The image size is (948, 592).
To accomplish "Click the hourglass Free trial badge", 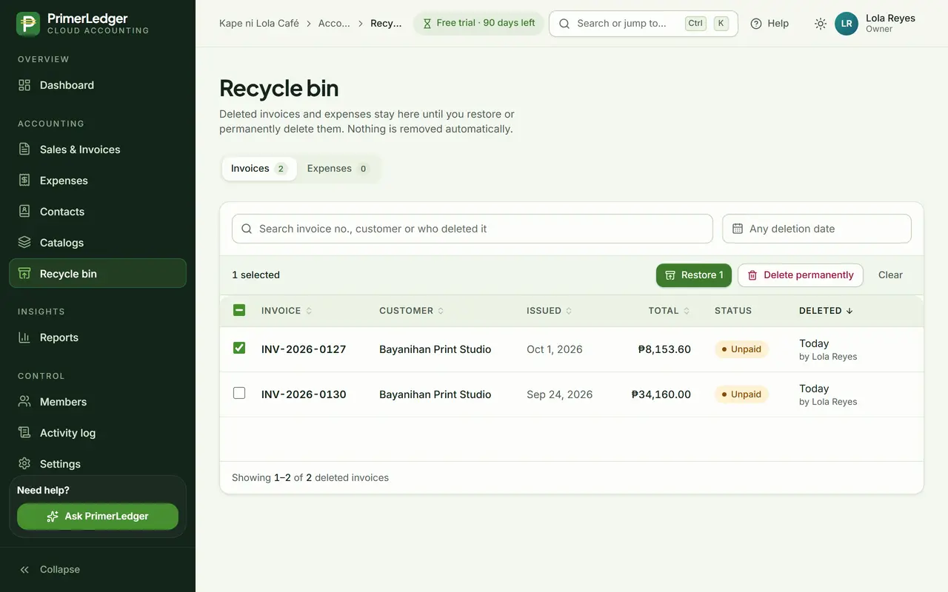I will coord(478,24).
